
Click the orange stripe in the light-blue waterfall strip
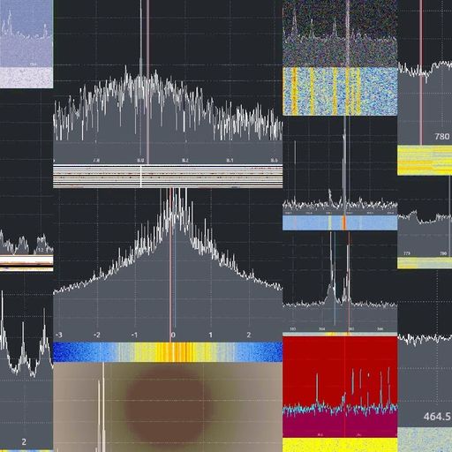[344, 222]
